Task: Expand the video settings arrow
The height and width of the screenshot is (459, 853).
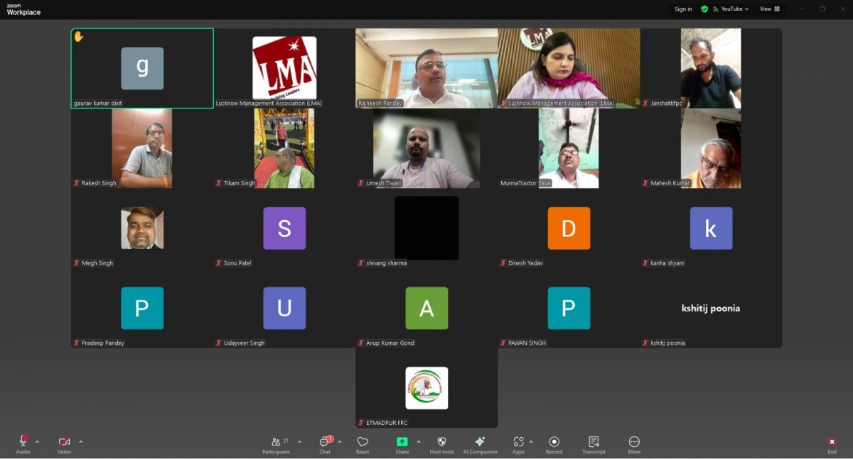Action: 80,442
